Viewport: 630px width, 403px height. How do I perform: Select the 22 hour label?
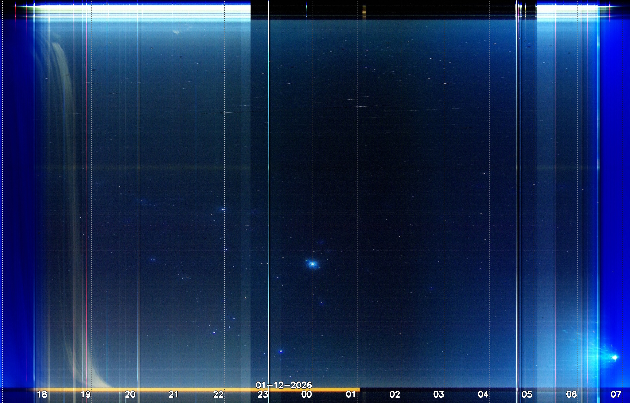point(218,395)
